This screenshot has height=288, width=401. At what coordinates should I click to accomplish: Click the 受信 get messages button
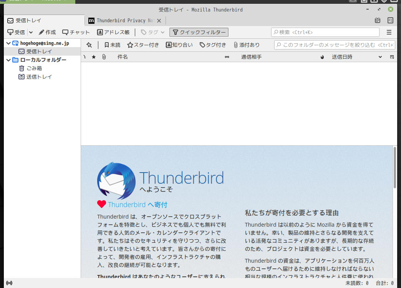coord(16,32)
